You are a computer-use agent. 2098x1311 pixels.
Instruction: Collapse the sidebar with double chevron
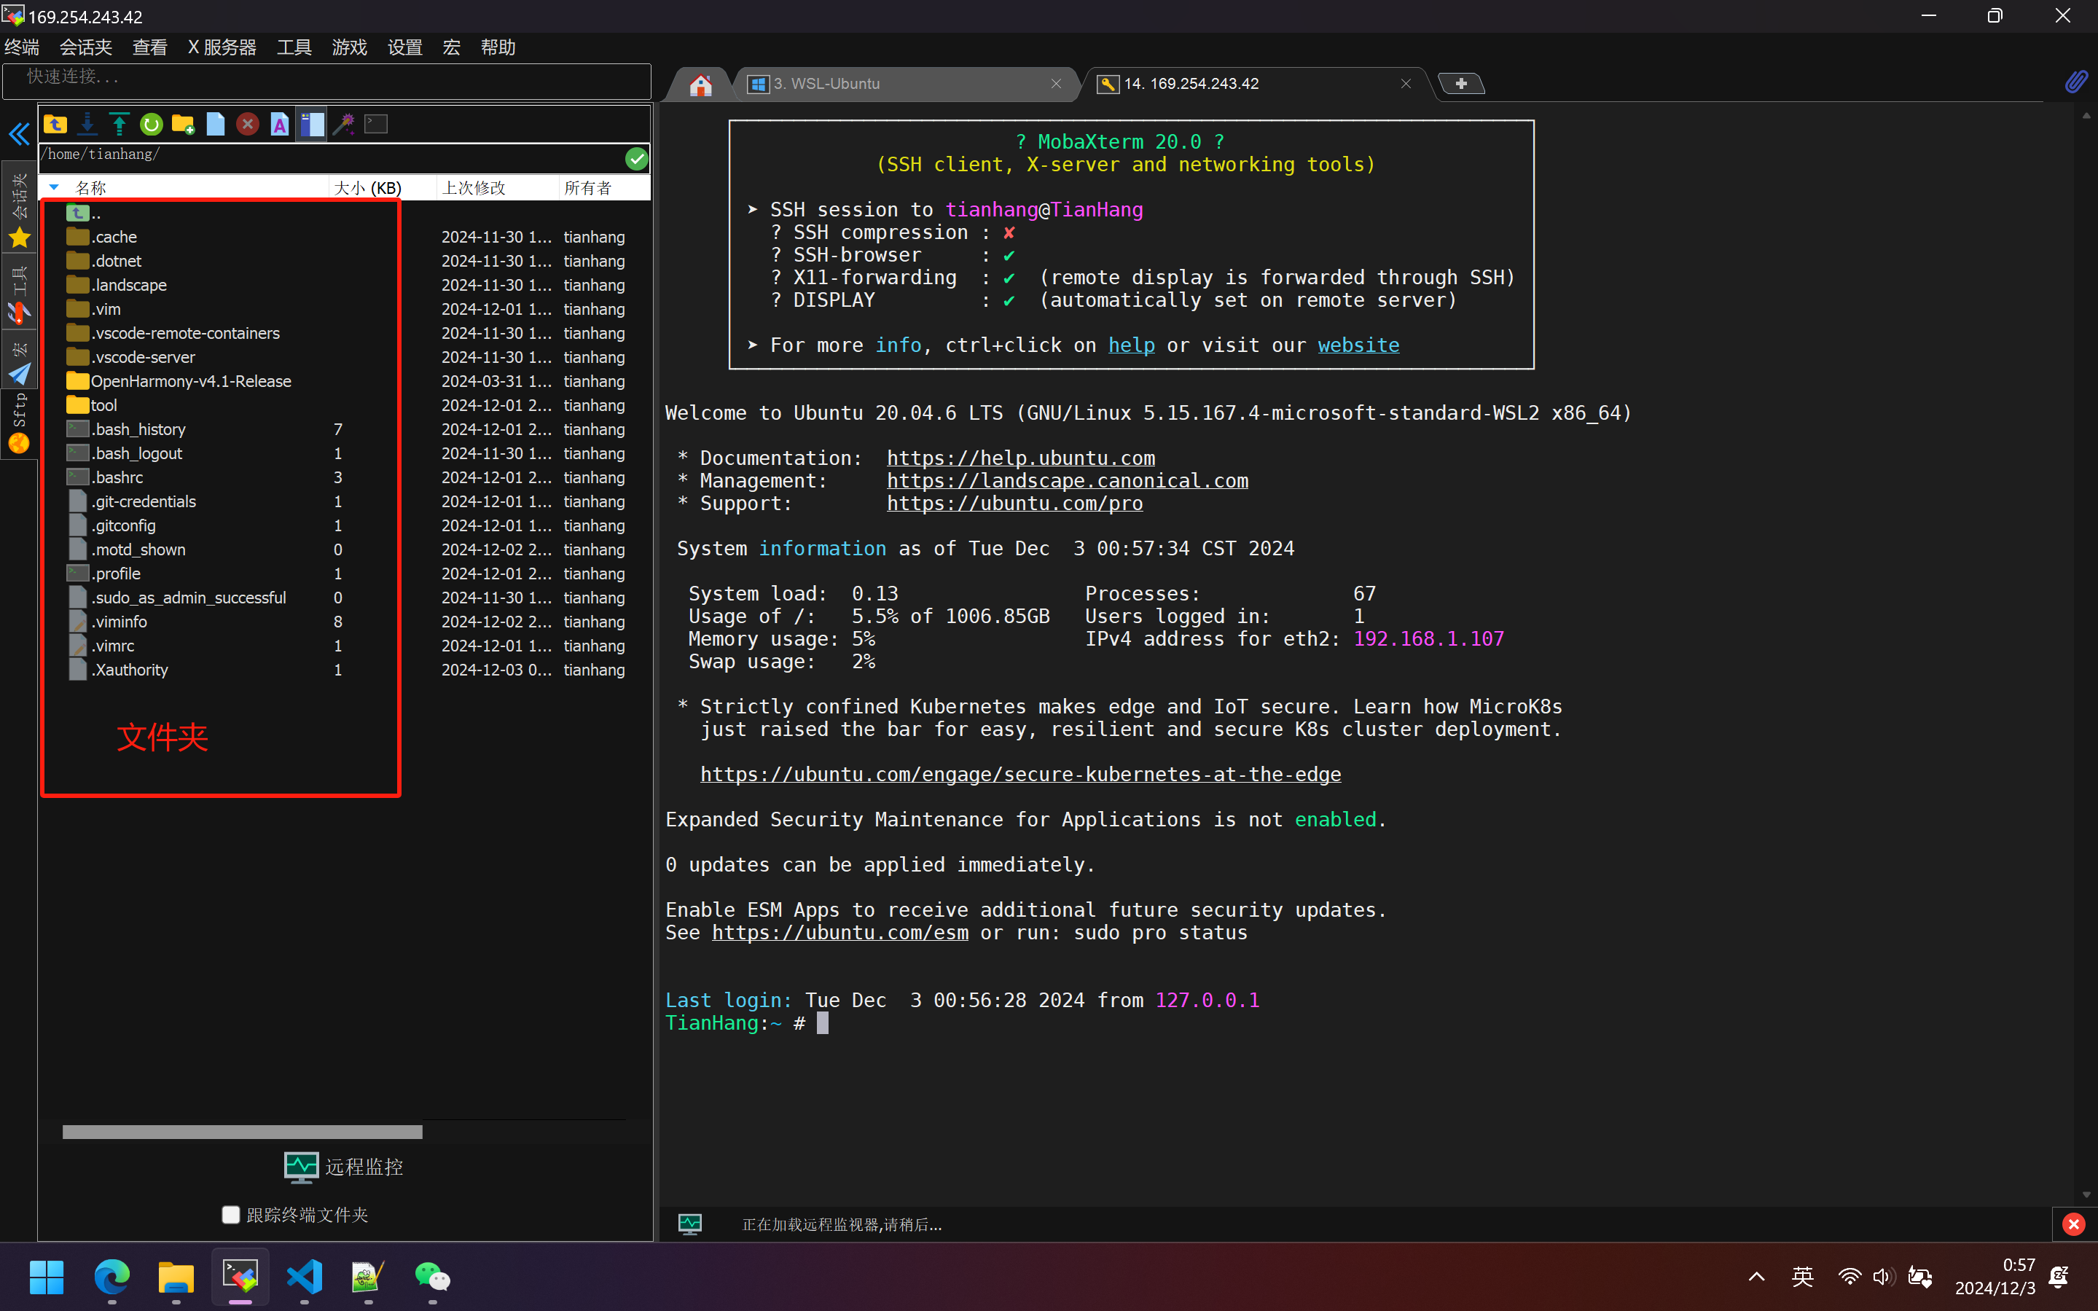[19, 133]
